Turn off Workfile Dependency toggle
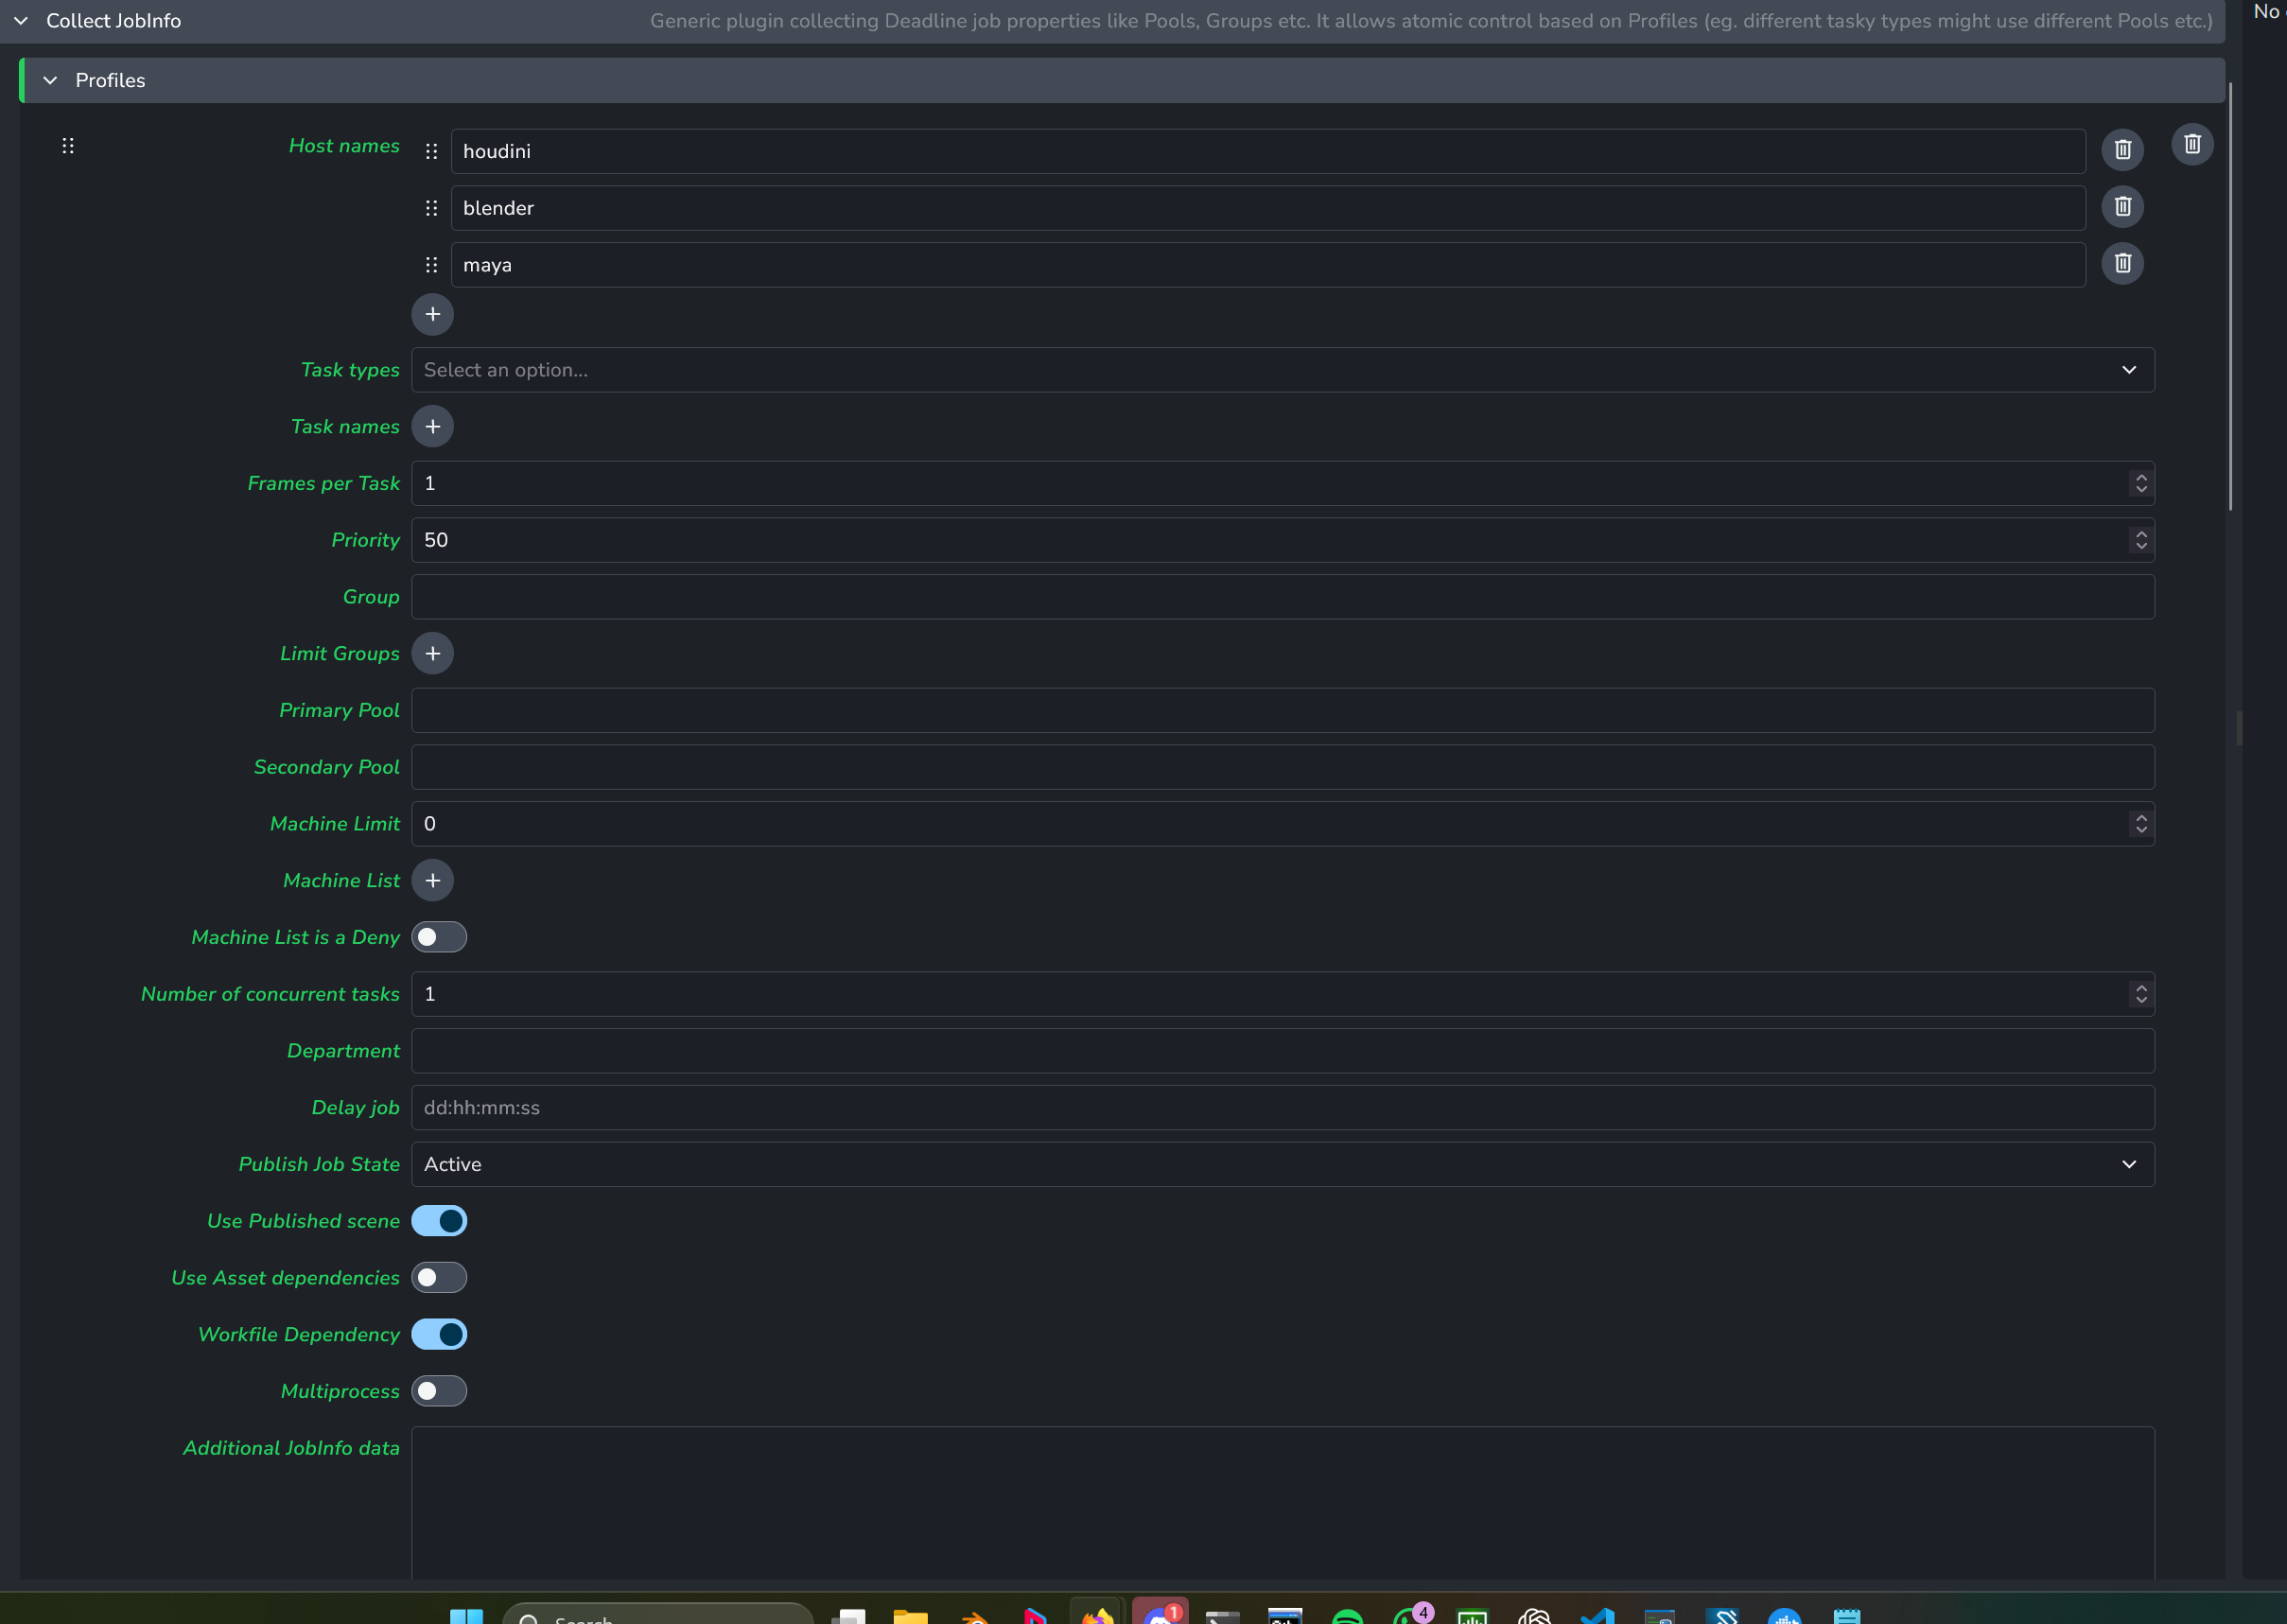 tap(439, 1335)
